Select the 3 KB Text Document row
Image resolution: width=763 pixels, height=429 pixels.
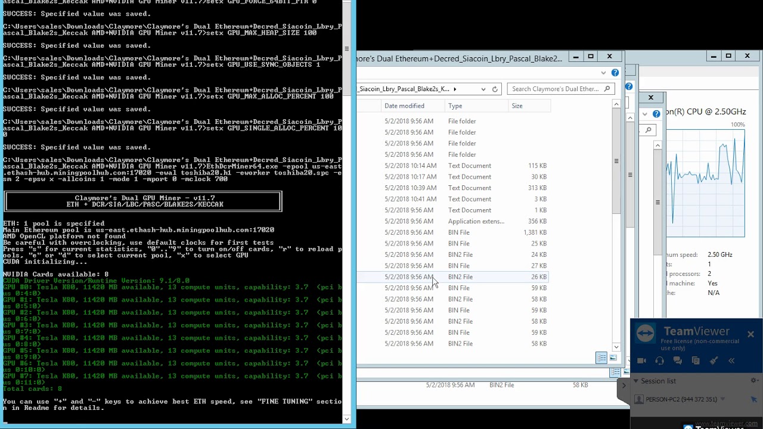point(453,199)
